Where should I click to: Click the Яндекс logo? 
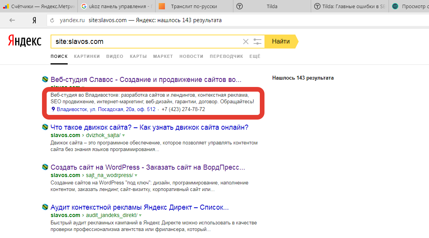(25, 41)
